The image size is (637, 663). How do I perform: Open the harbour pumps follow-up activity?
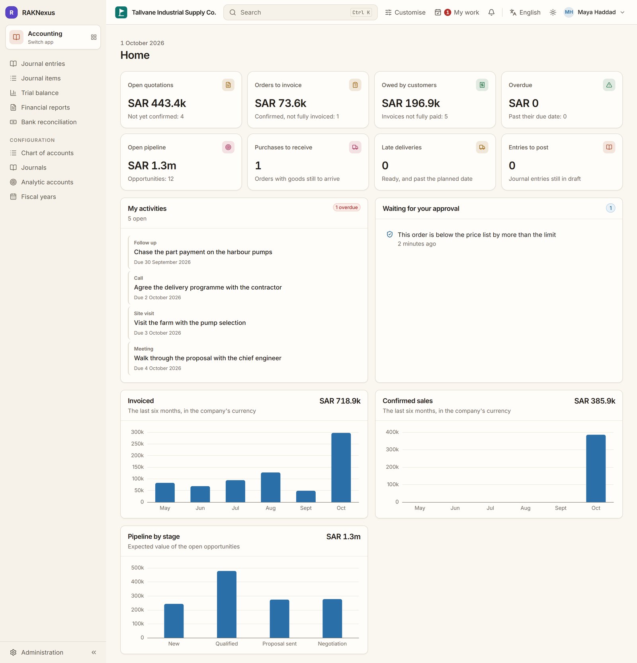(x=244, y=252)
